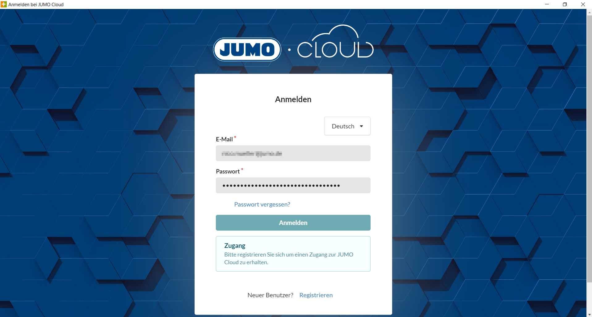The height and width of the screenshot is (317, 592).
Task: Open the Deutsch language dropdown
Action: tap(347, 126)
